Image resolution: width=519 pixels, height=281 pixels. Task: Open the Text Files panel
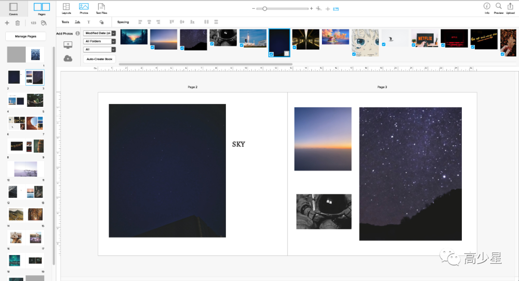pyautogui.click(x=101, y=9)
